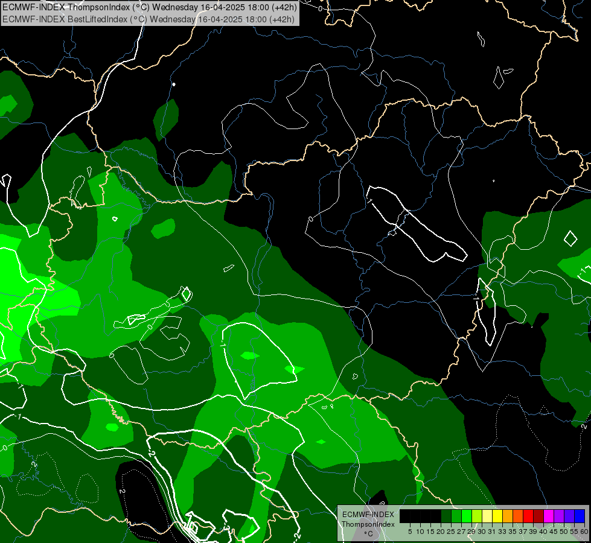Click the dark green 20–25 legend swatch

point(446,516)
